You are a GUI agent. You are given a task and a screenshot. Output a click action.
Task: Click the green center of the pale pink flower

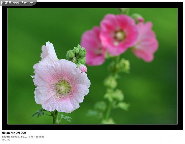pyautogui.click(x=63, y=88)
